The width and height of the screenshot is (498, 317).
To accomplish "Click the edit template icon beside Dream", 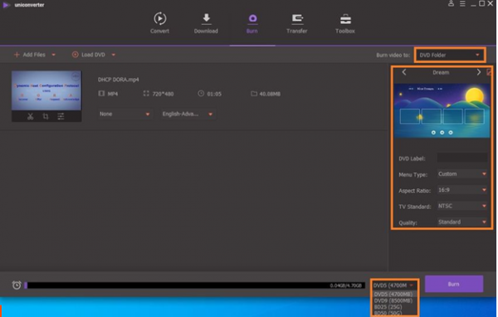I will (x=489, y=72).
